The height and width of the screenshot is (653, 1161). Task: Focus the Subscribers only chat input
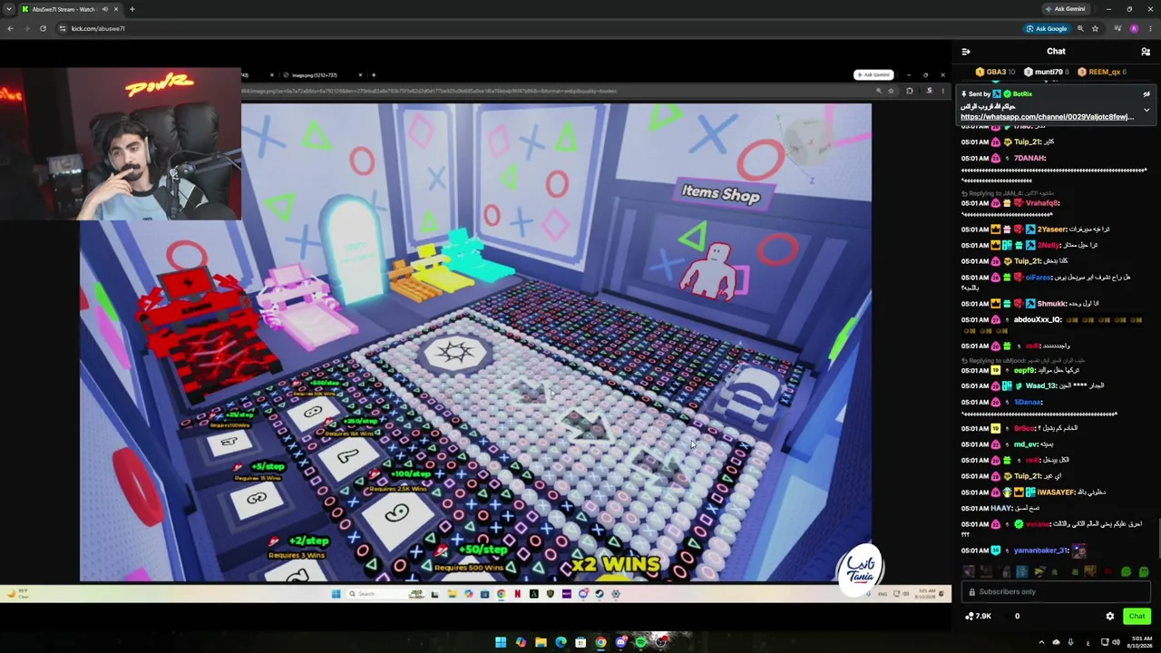pos(1056,592)
